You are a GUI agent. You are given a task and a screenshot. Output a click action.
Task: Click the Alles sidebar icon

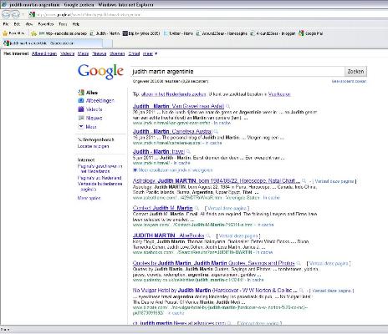(81, 93)
